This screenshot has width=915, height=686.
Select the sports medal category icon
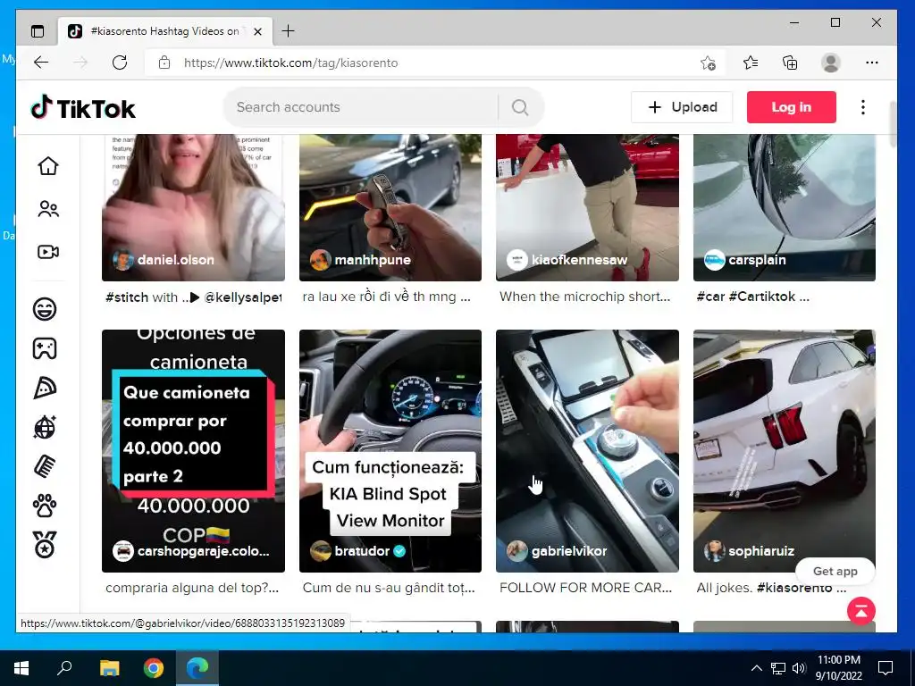coord(45,545)
